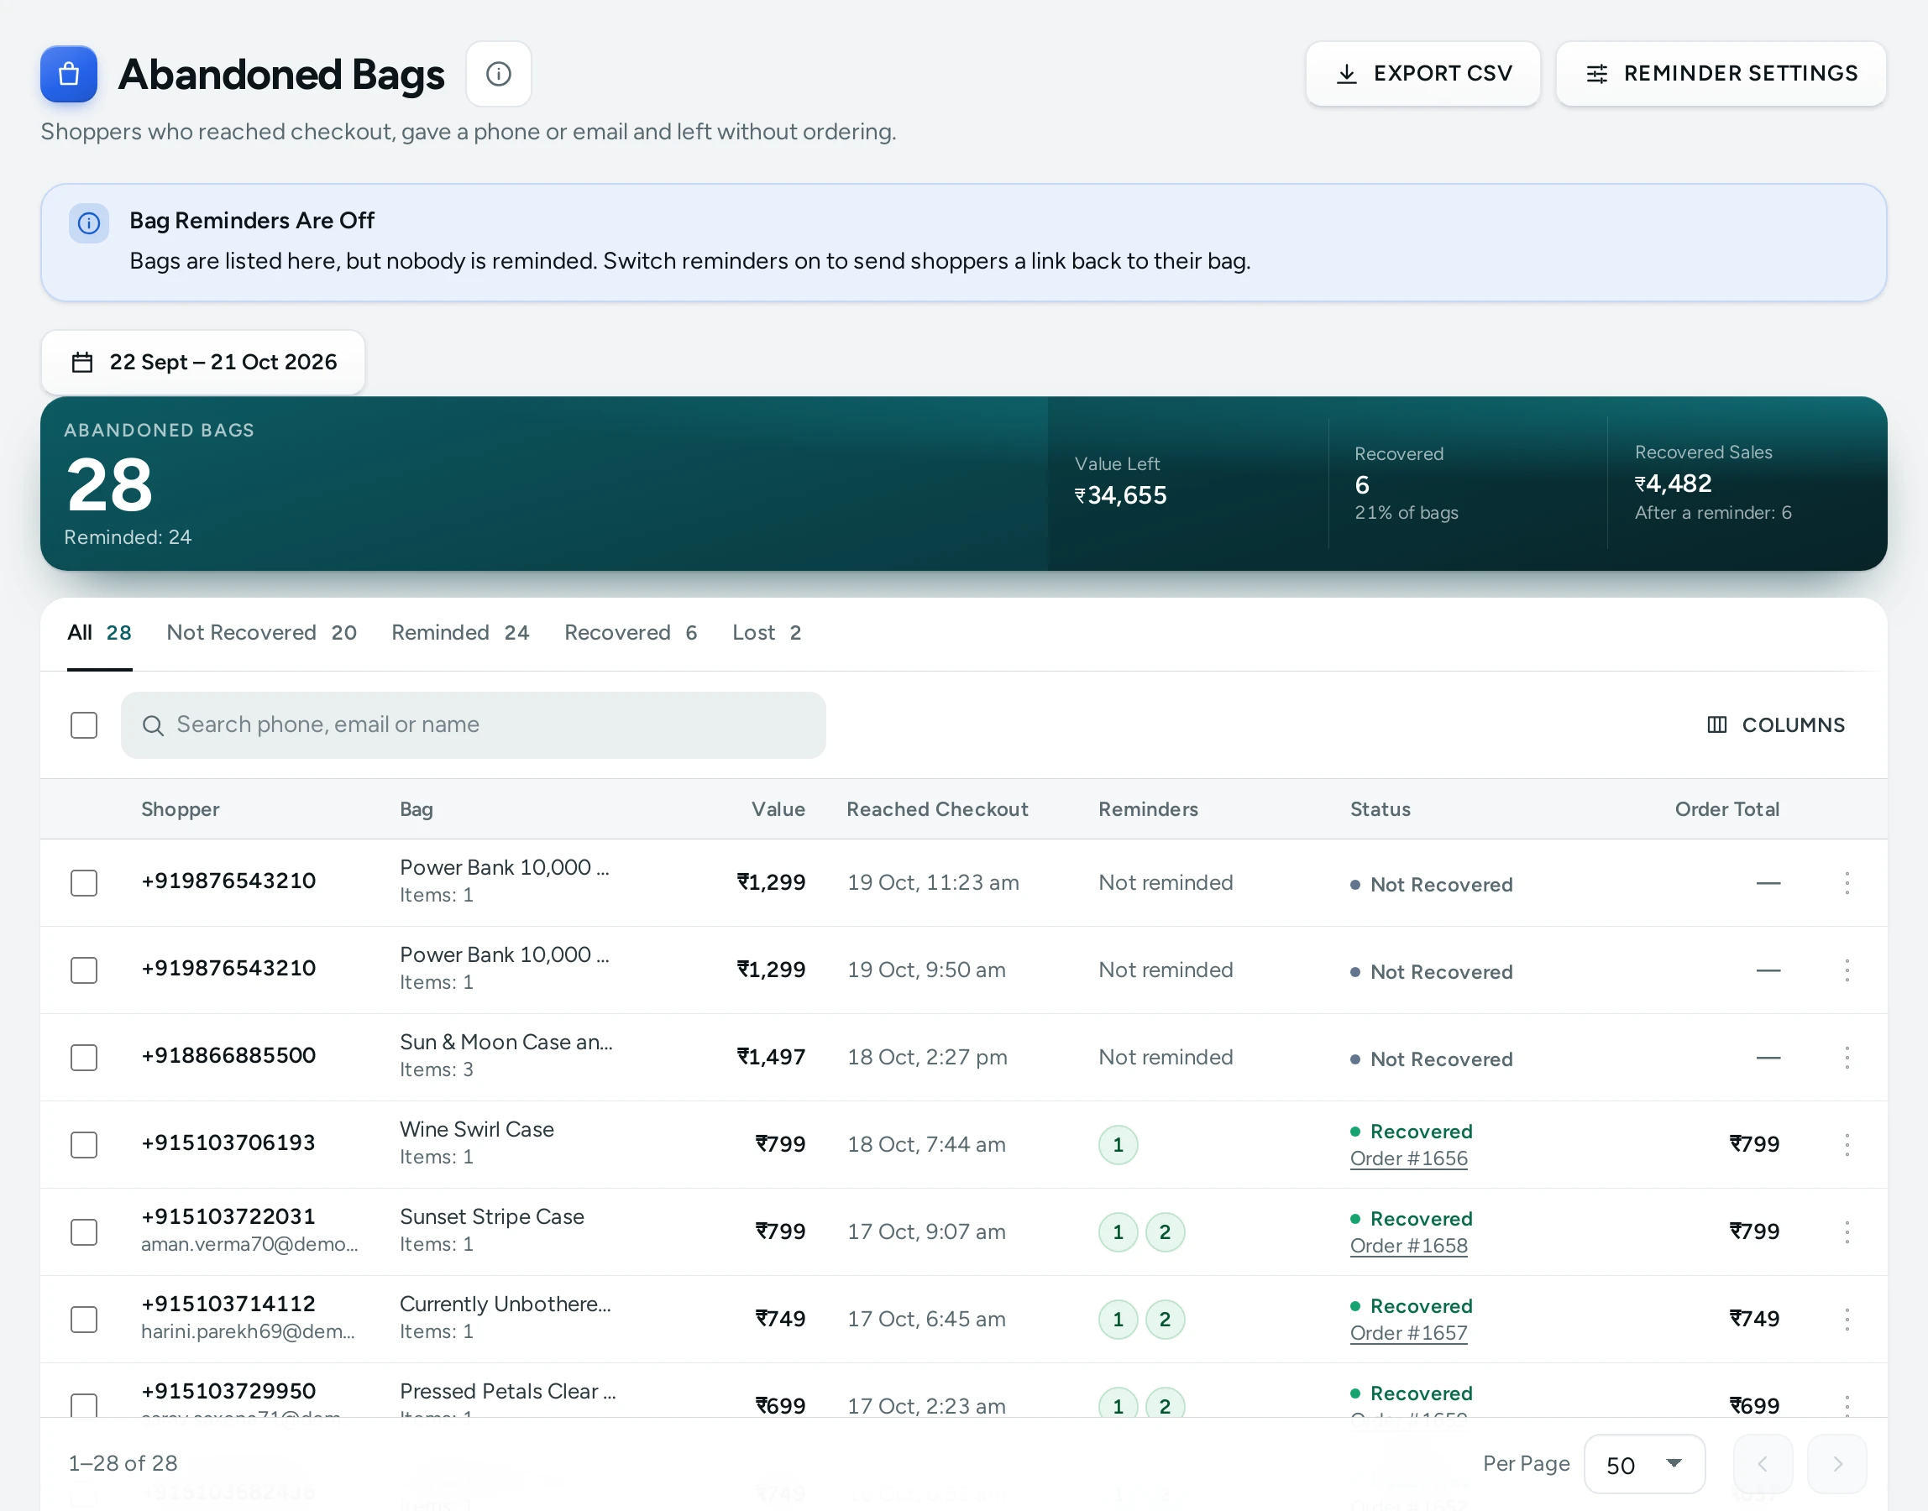Open Order #1657 link
Image resolution: width=1928 pixels, height=1511 pixels.
1408,1333
